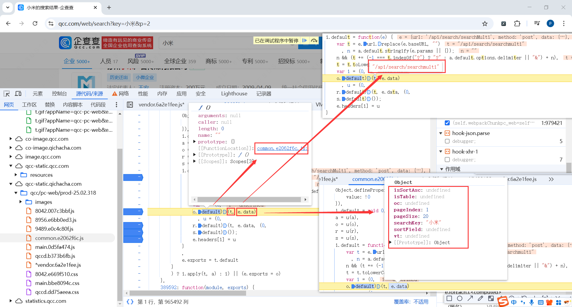Reload the current page

click(x=35, y=24)
